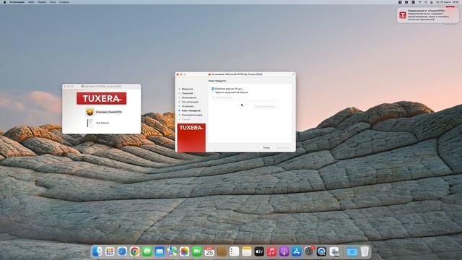Open Maps app in the Dock
Image resolution: width=462 pixels, height=260 pixels.
click(172, 251)
